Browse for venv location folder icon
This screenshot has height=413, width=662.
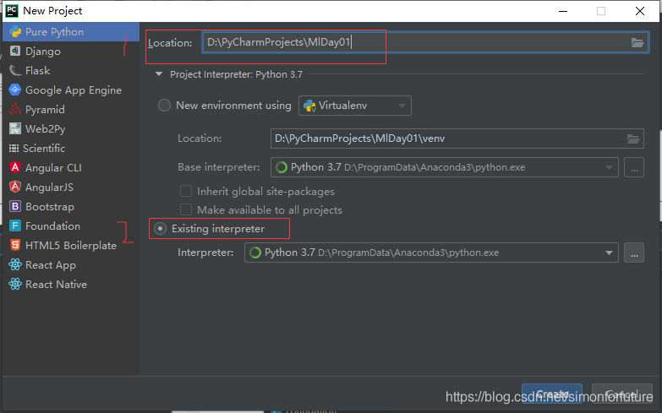(633, 139)
